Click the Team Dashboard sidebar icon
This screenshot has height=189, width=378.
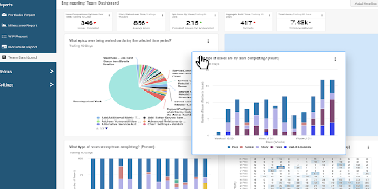click(4, 57)
